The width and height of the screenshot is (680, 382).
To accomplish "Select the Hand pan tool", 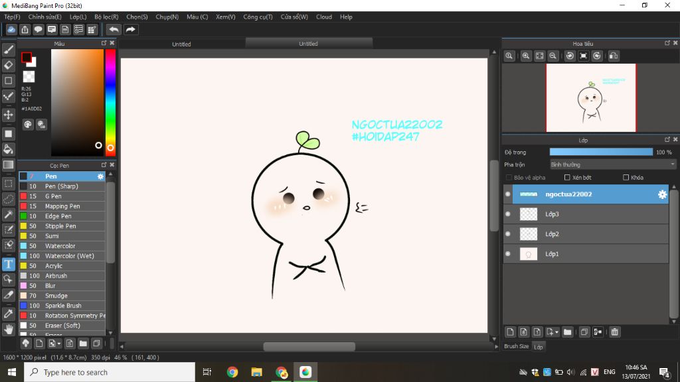I will pyautogui.click(x=8, y=329).
